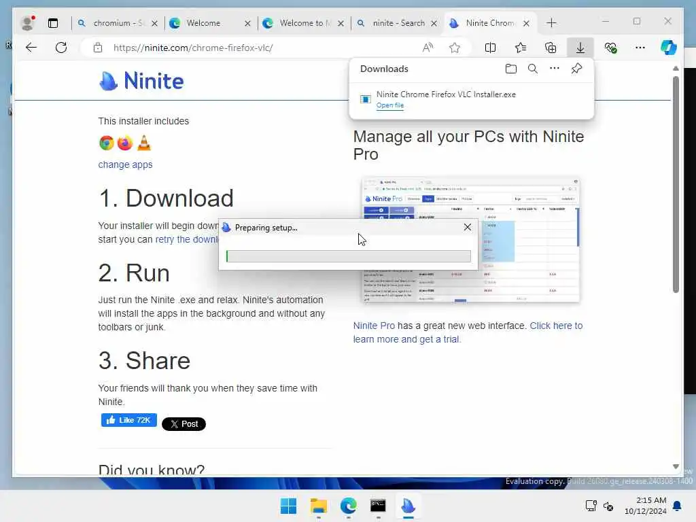Open the Favorites list icon
The width and height of the screenshot is (696, 522).
click(521, 48)
